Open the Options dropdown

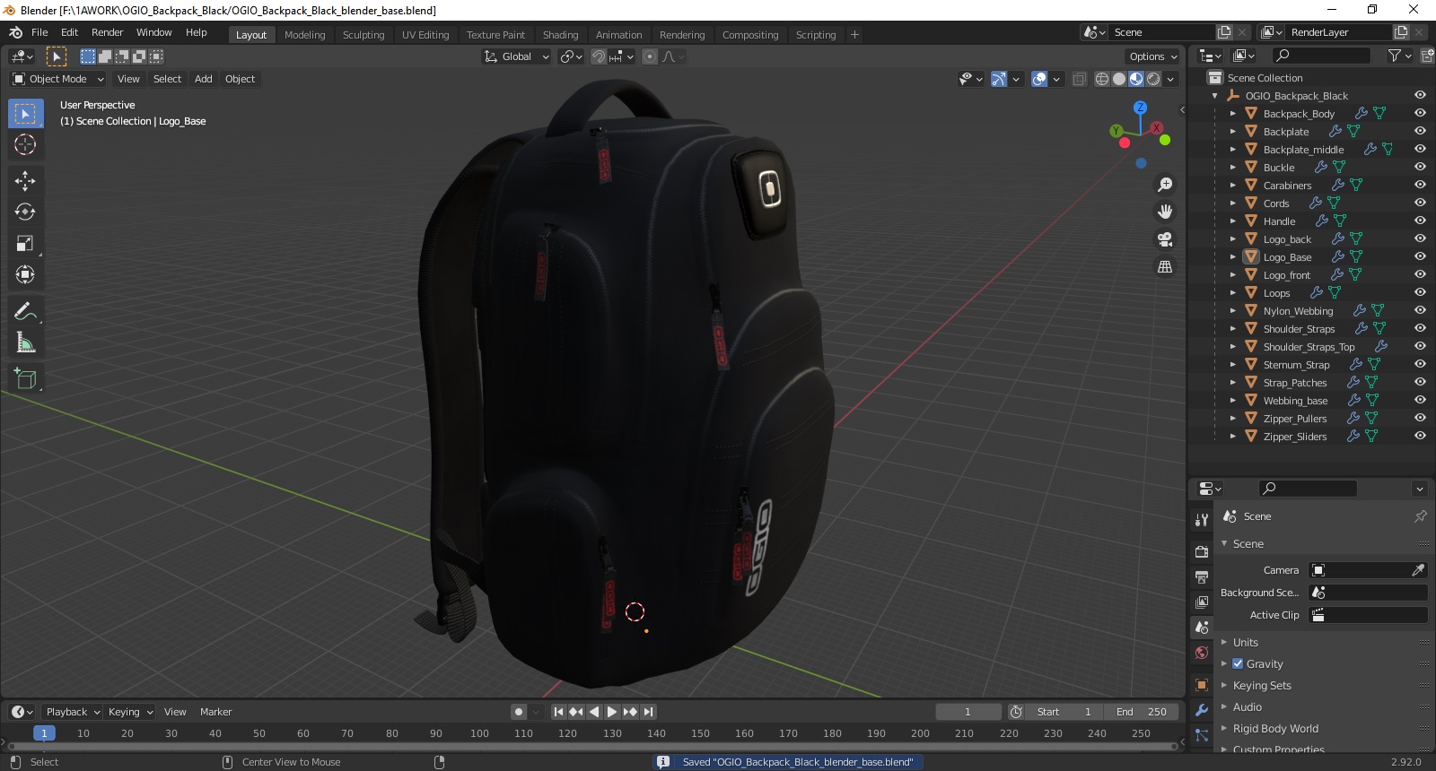(1153, 56)
